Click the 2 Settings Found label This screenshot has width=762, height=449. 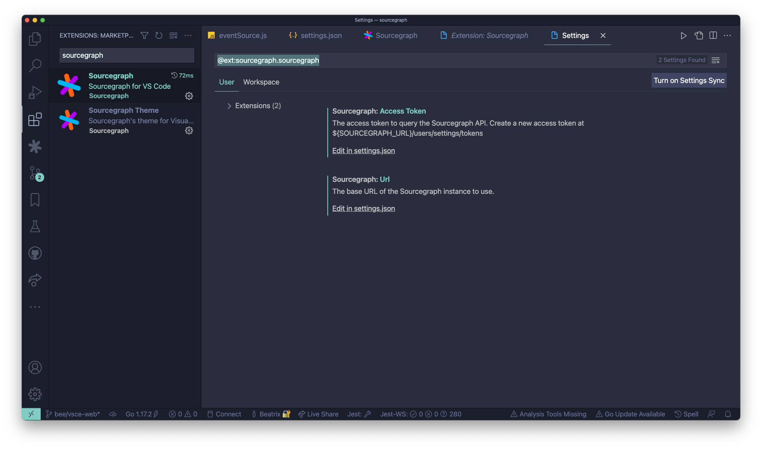point(681,60)
